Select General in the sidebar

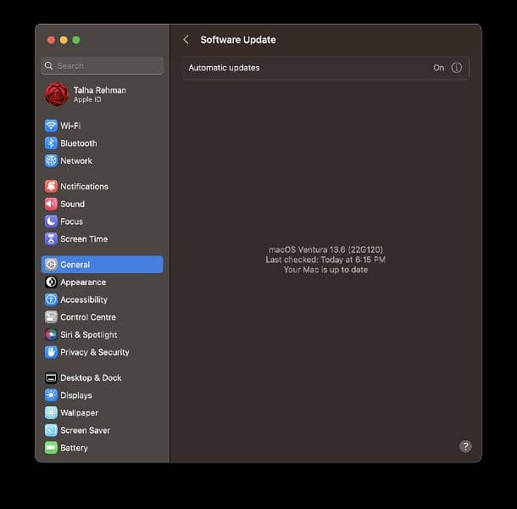[x=102, y=265]
